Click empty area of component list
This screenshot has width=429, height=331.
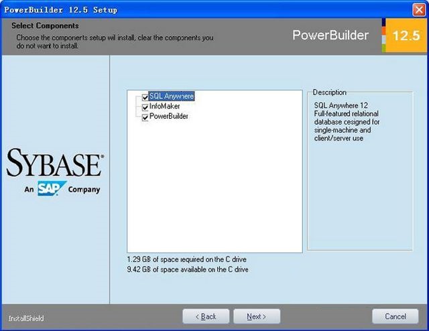coord(214,186)
